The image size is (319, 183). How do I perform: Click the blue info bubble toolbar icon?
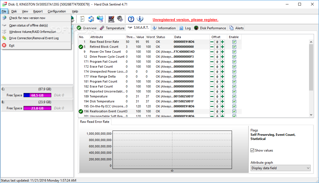tap(140, 19)
